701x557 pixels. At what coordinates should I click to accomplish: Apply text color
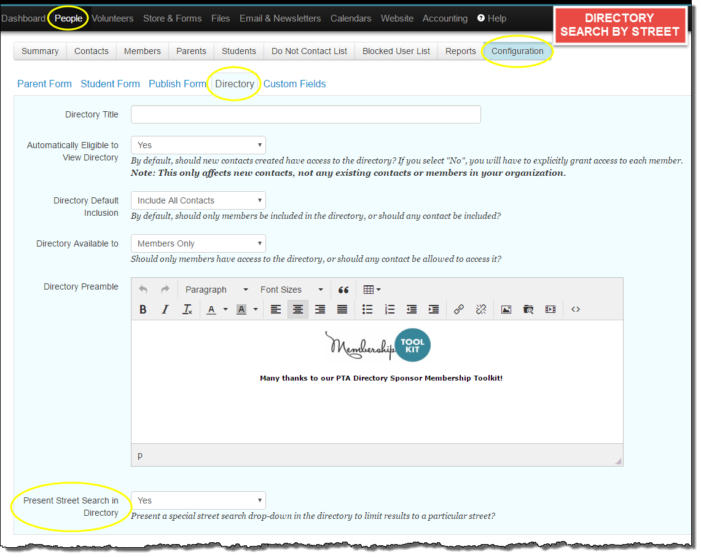(211, 309)
